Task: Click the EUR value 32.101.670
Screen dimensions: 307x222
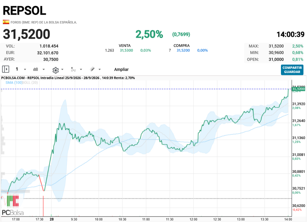Action: (48, 53)
